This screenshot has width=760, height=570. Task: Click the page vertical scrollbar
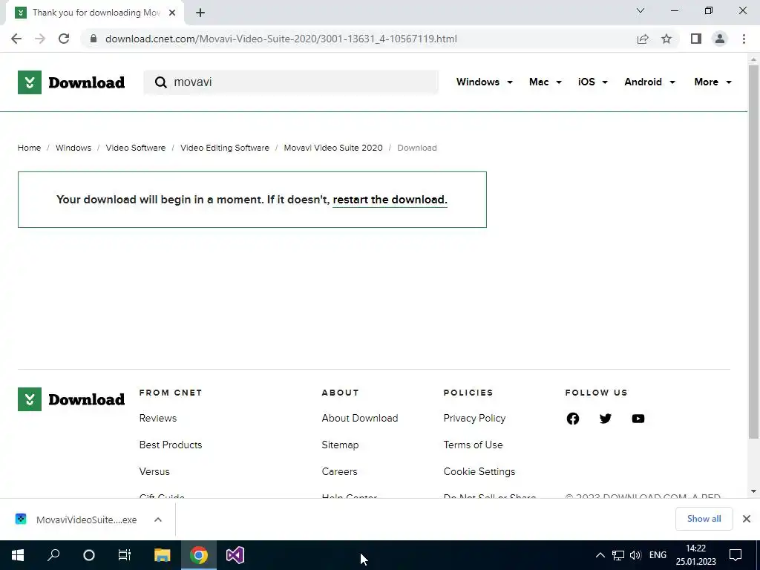[753, 252]
